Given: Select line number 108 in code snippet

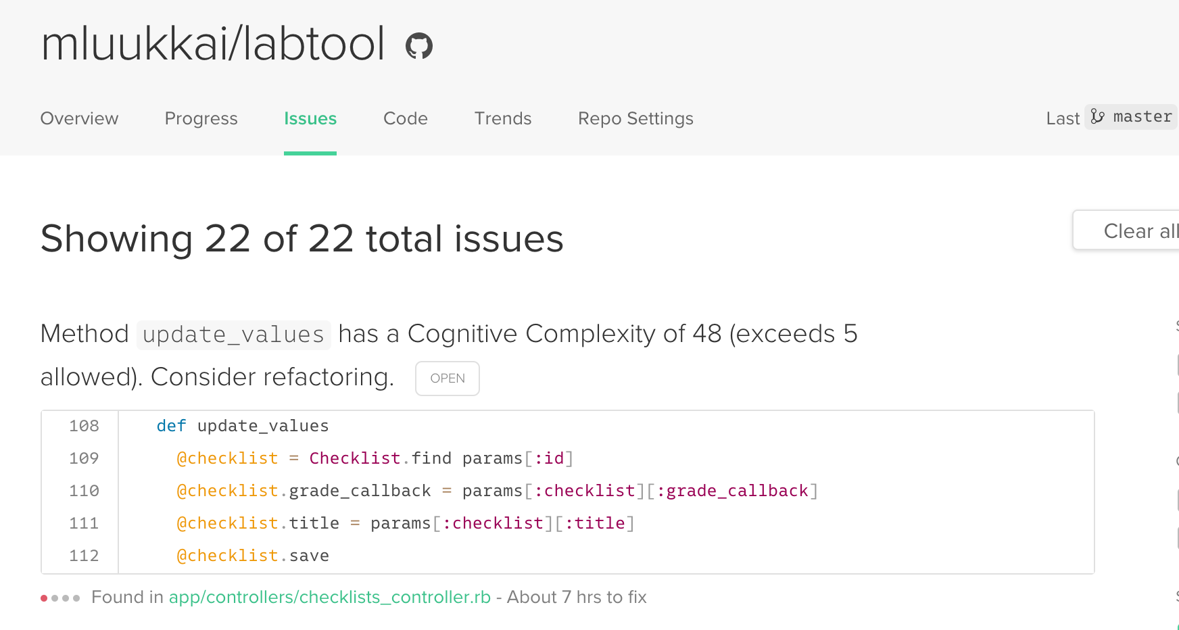Looking at the screenshot, I should tap(84, 426).
